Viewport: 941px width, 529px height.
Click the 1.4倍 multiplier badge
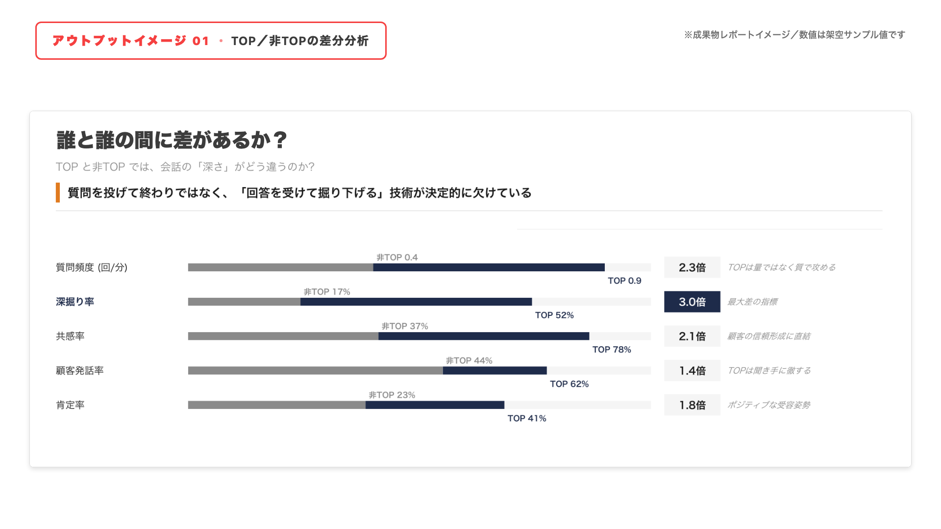(692, 371)
